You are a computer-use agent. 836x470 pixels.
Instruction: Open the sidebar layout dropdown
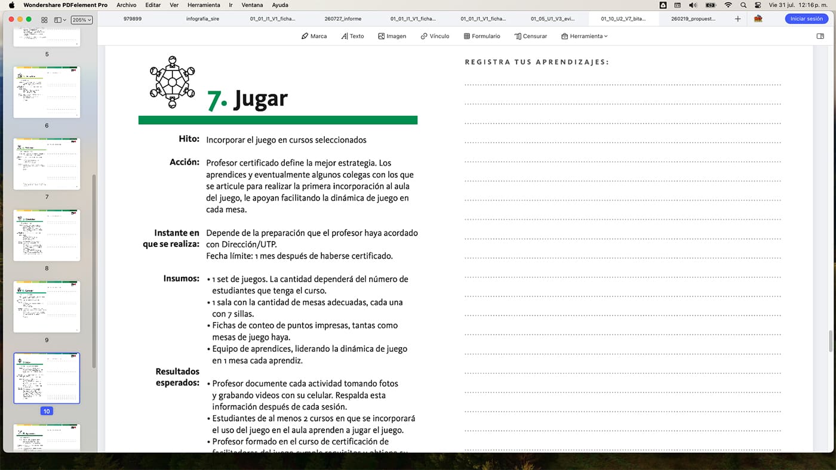pyautogui.click(x=60, y=20)
